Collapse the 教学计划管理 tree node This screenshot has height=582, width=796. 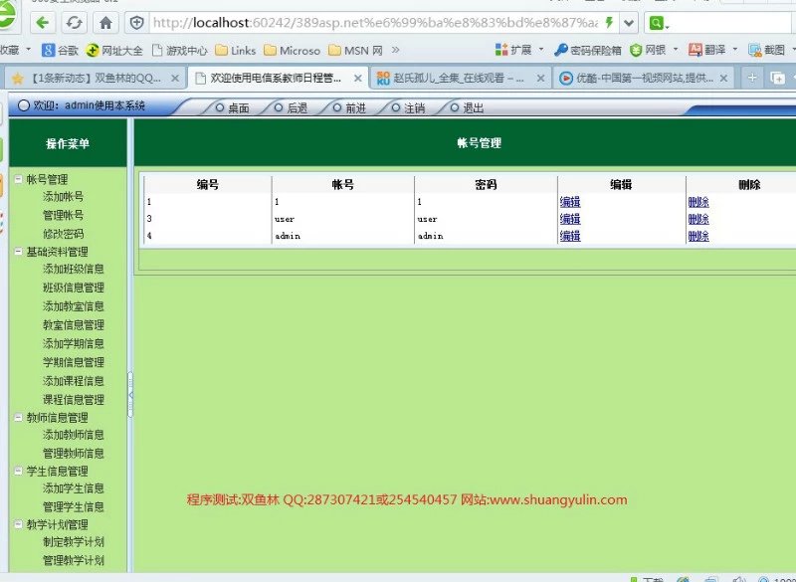(18, 524)
